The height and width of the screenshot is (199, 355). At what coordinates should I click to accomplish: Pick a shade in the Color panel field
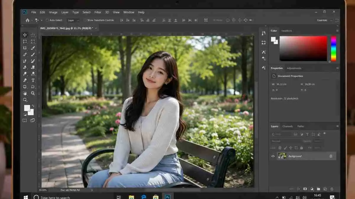point(303,48)
